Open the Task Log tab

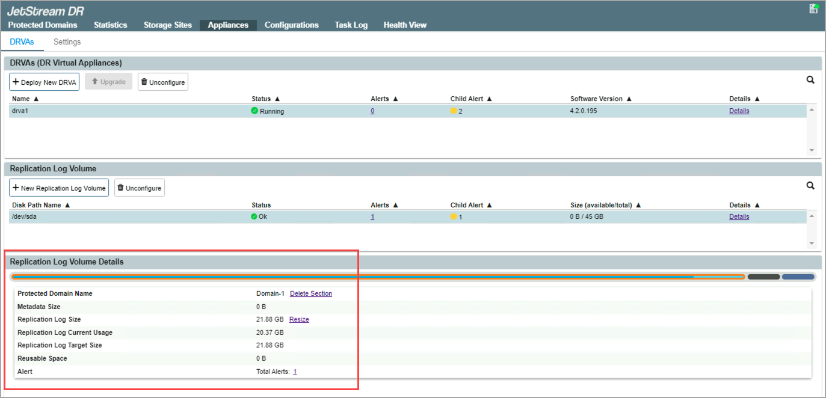351,25
